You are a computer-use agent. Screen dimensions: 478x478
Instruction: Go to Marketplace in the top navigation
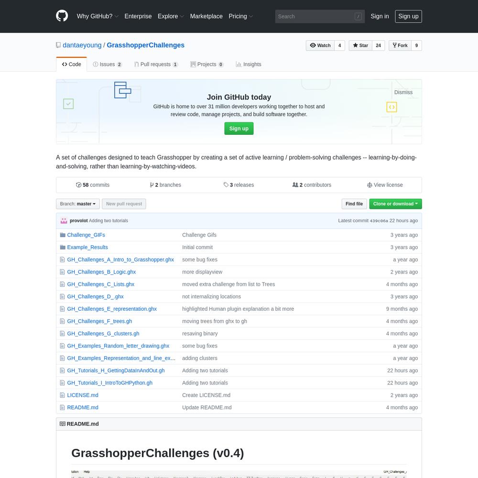[x=206, y=16]
